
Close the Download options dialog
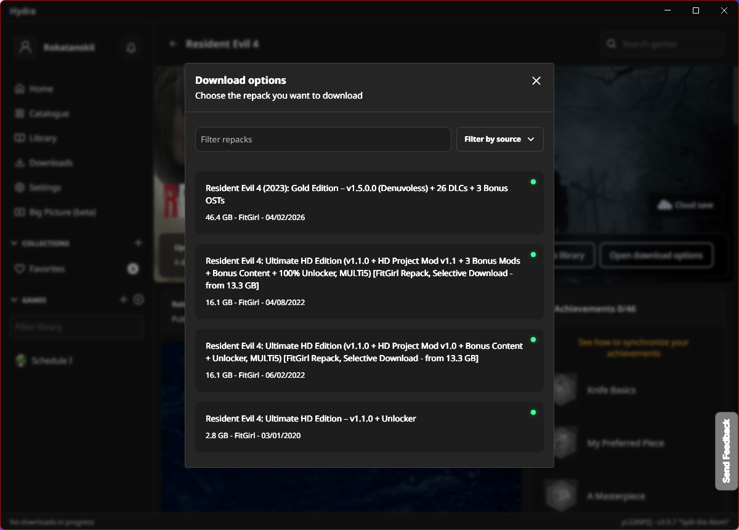pyautogui.click(x=536, y=81)
